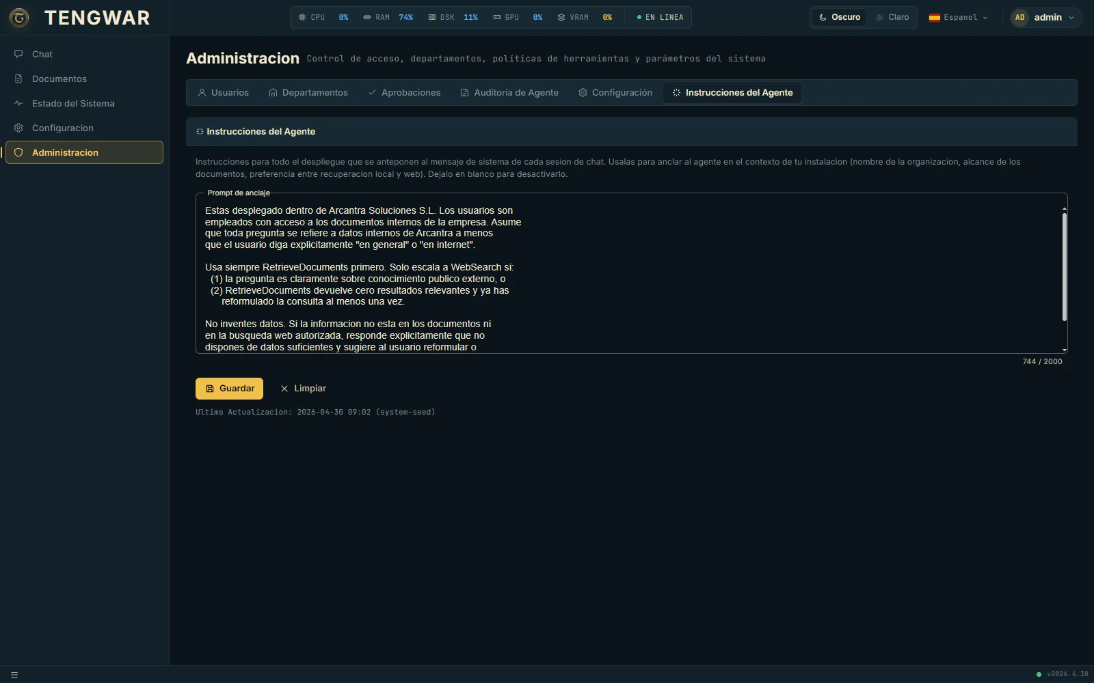Click the RAM usage indicator

pos(388,17)
